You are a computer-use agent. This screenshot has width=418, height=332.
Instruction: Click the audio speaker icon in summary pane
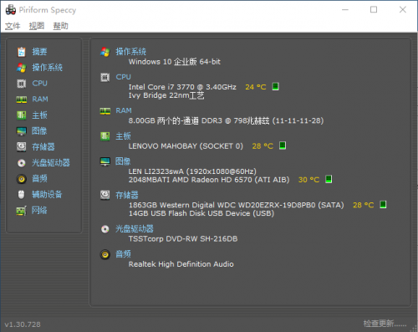click(105, 254)
